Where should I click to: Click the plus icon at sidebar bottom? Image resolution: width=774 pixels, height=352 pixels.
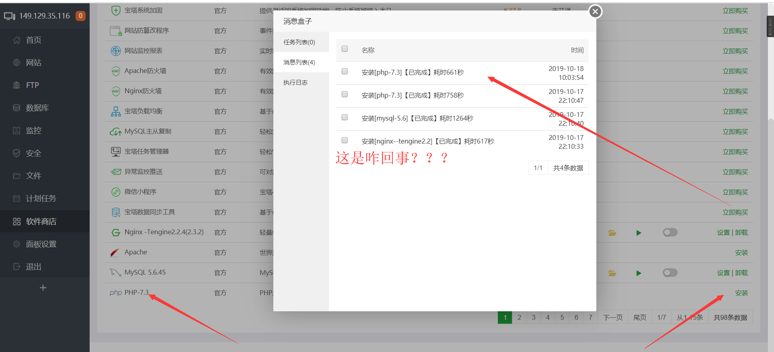tap(43, 287)
